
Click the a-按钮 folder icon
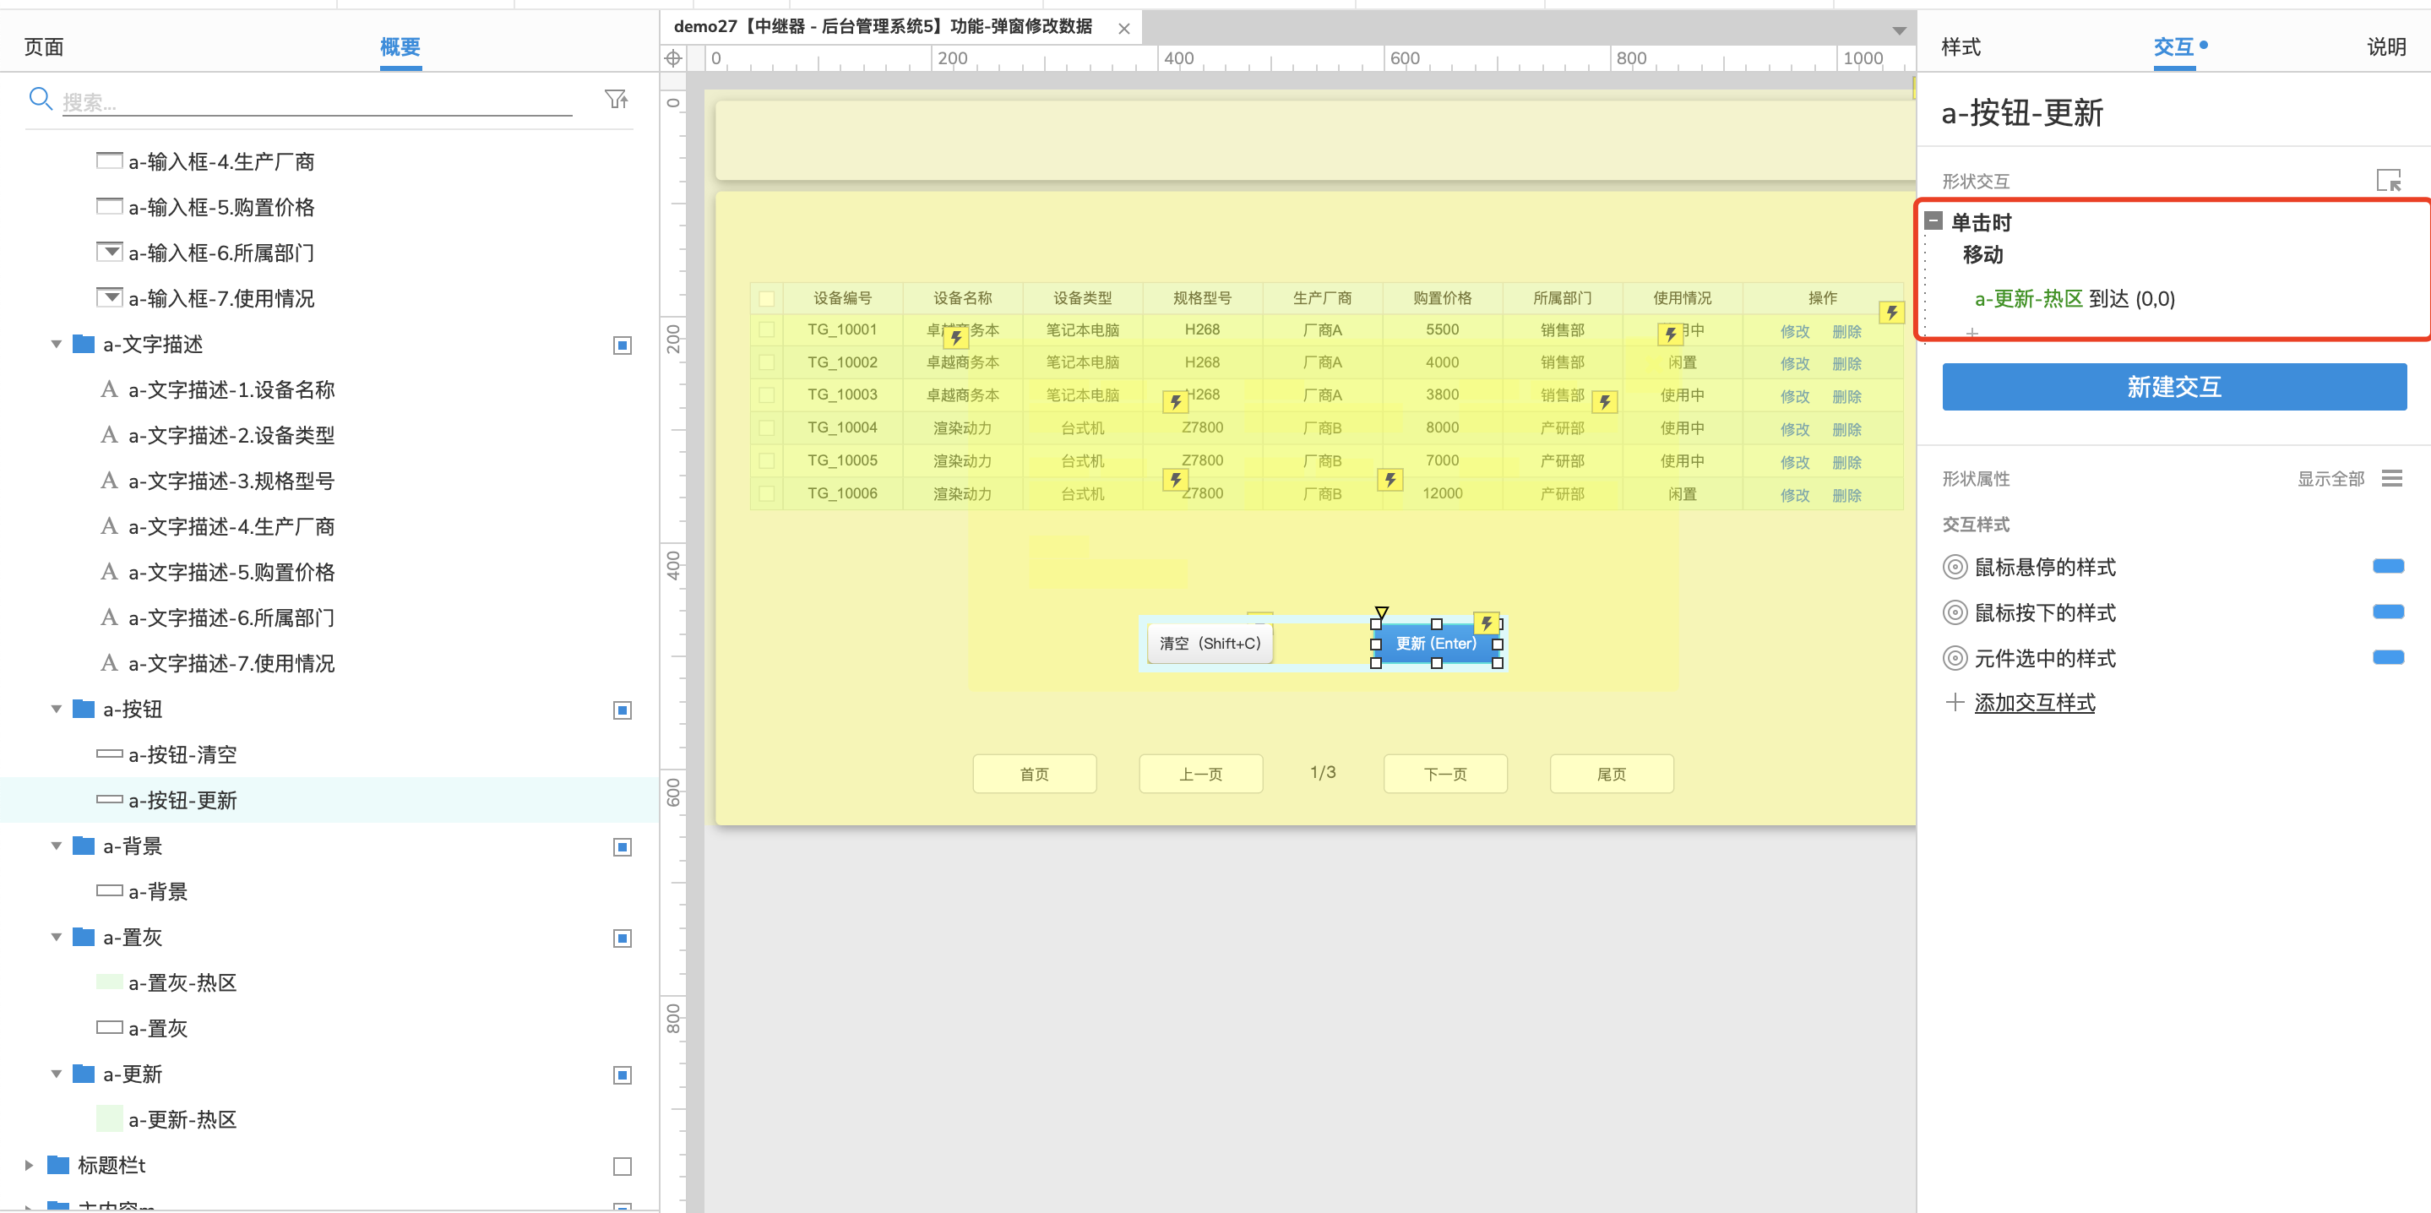point(83,709)
